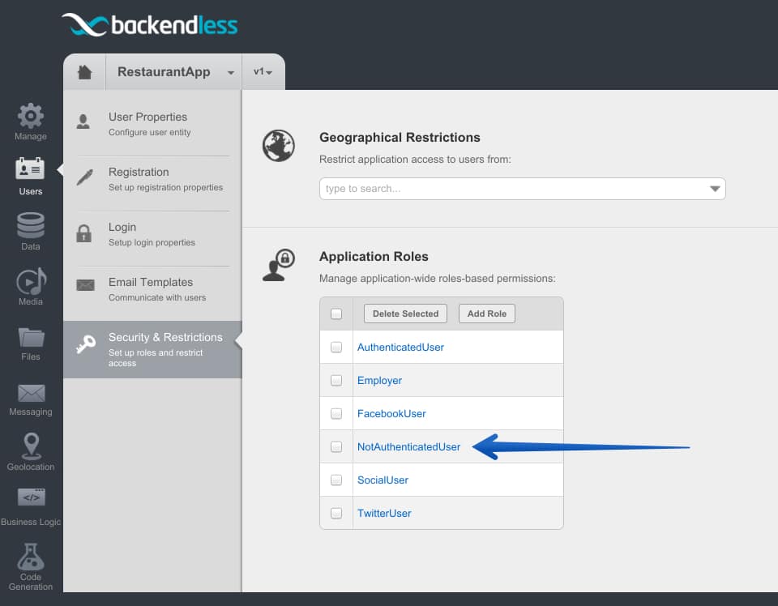Open Login settings
This screenshot has height=606, width=778.
153,234
